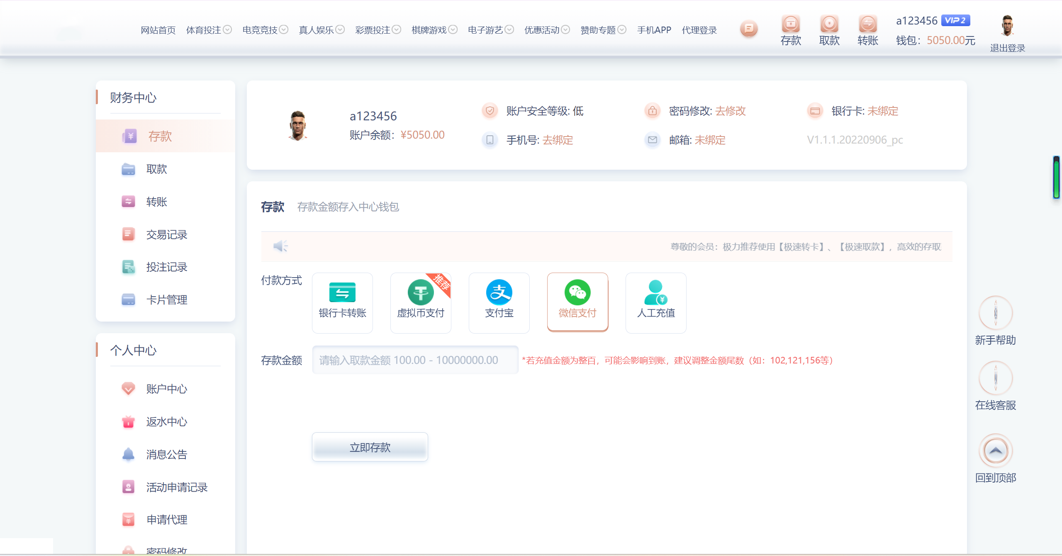Image resolution: width=1062 pixels, height=556 pixels.
Task: Expand the 电竞竞技 dropdown arrow
Action: point(284,29)
